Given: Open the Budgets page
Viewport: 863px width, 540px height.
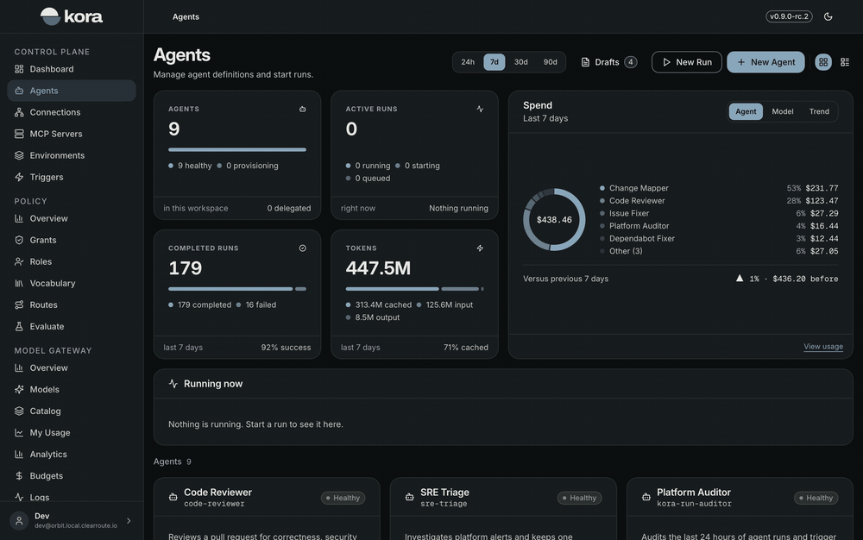Looking at the screenshot, I should click(72, 476).
